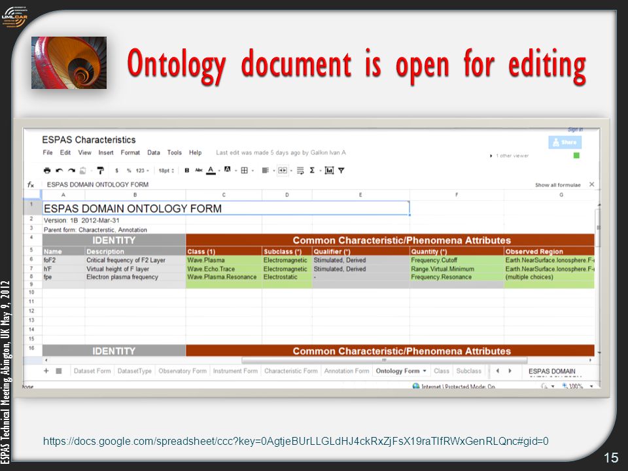This screenshot has height=471, width=628.
Task: Click the Print icon in the toolbar
Action: click(x=47, y=171)
